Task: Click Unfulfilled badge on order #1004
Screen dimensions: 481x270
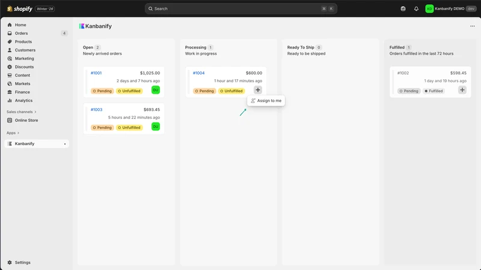Action: point(231,91)
